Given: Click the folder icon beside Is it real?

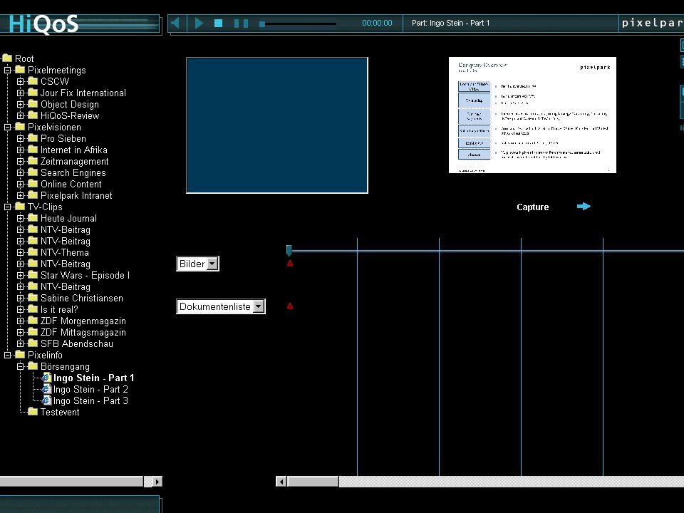Looking at the screenshot, I should click(x=33, y=309).
